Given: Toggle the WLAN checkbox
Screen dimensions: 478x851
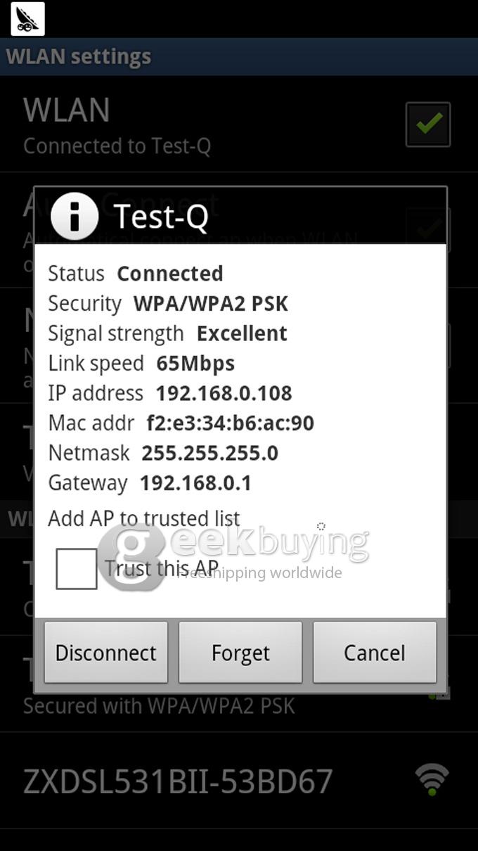Looking at the screenshot, I should [428, 124].
